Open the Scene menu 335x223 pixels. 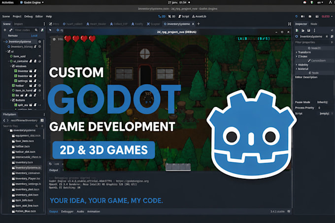(6, 16)
